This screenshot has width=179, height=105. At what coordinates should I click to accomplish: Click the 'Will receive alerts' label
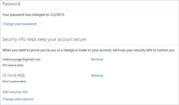point(13,65)
